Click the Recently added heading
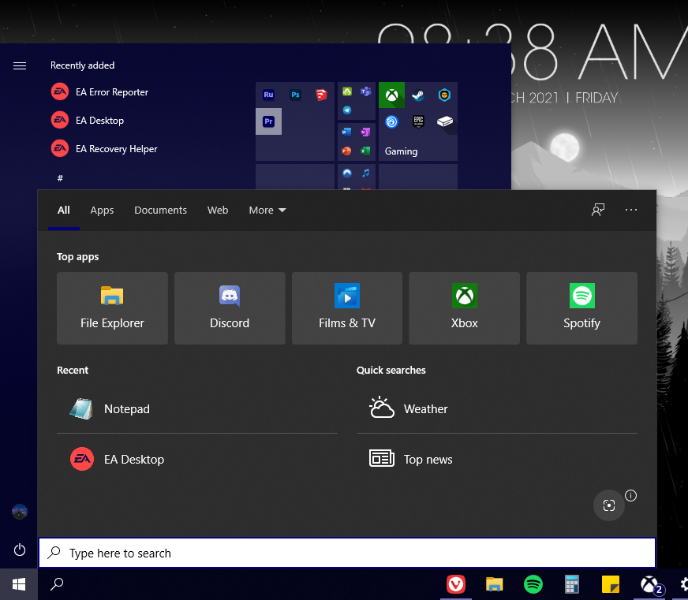This screenshot has height=600, width=688. pyautogui.click(x=83, y=65)
